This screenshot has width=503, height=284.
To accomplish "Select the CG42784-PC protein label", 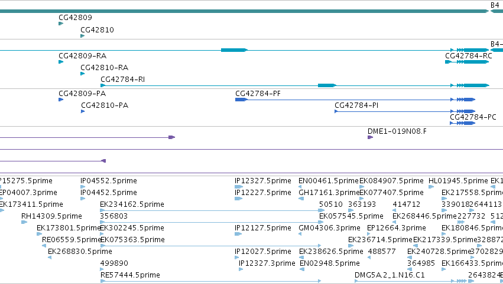I will (473, 117).
